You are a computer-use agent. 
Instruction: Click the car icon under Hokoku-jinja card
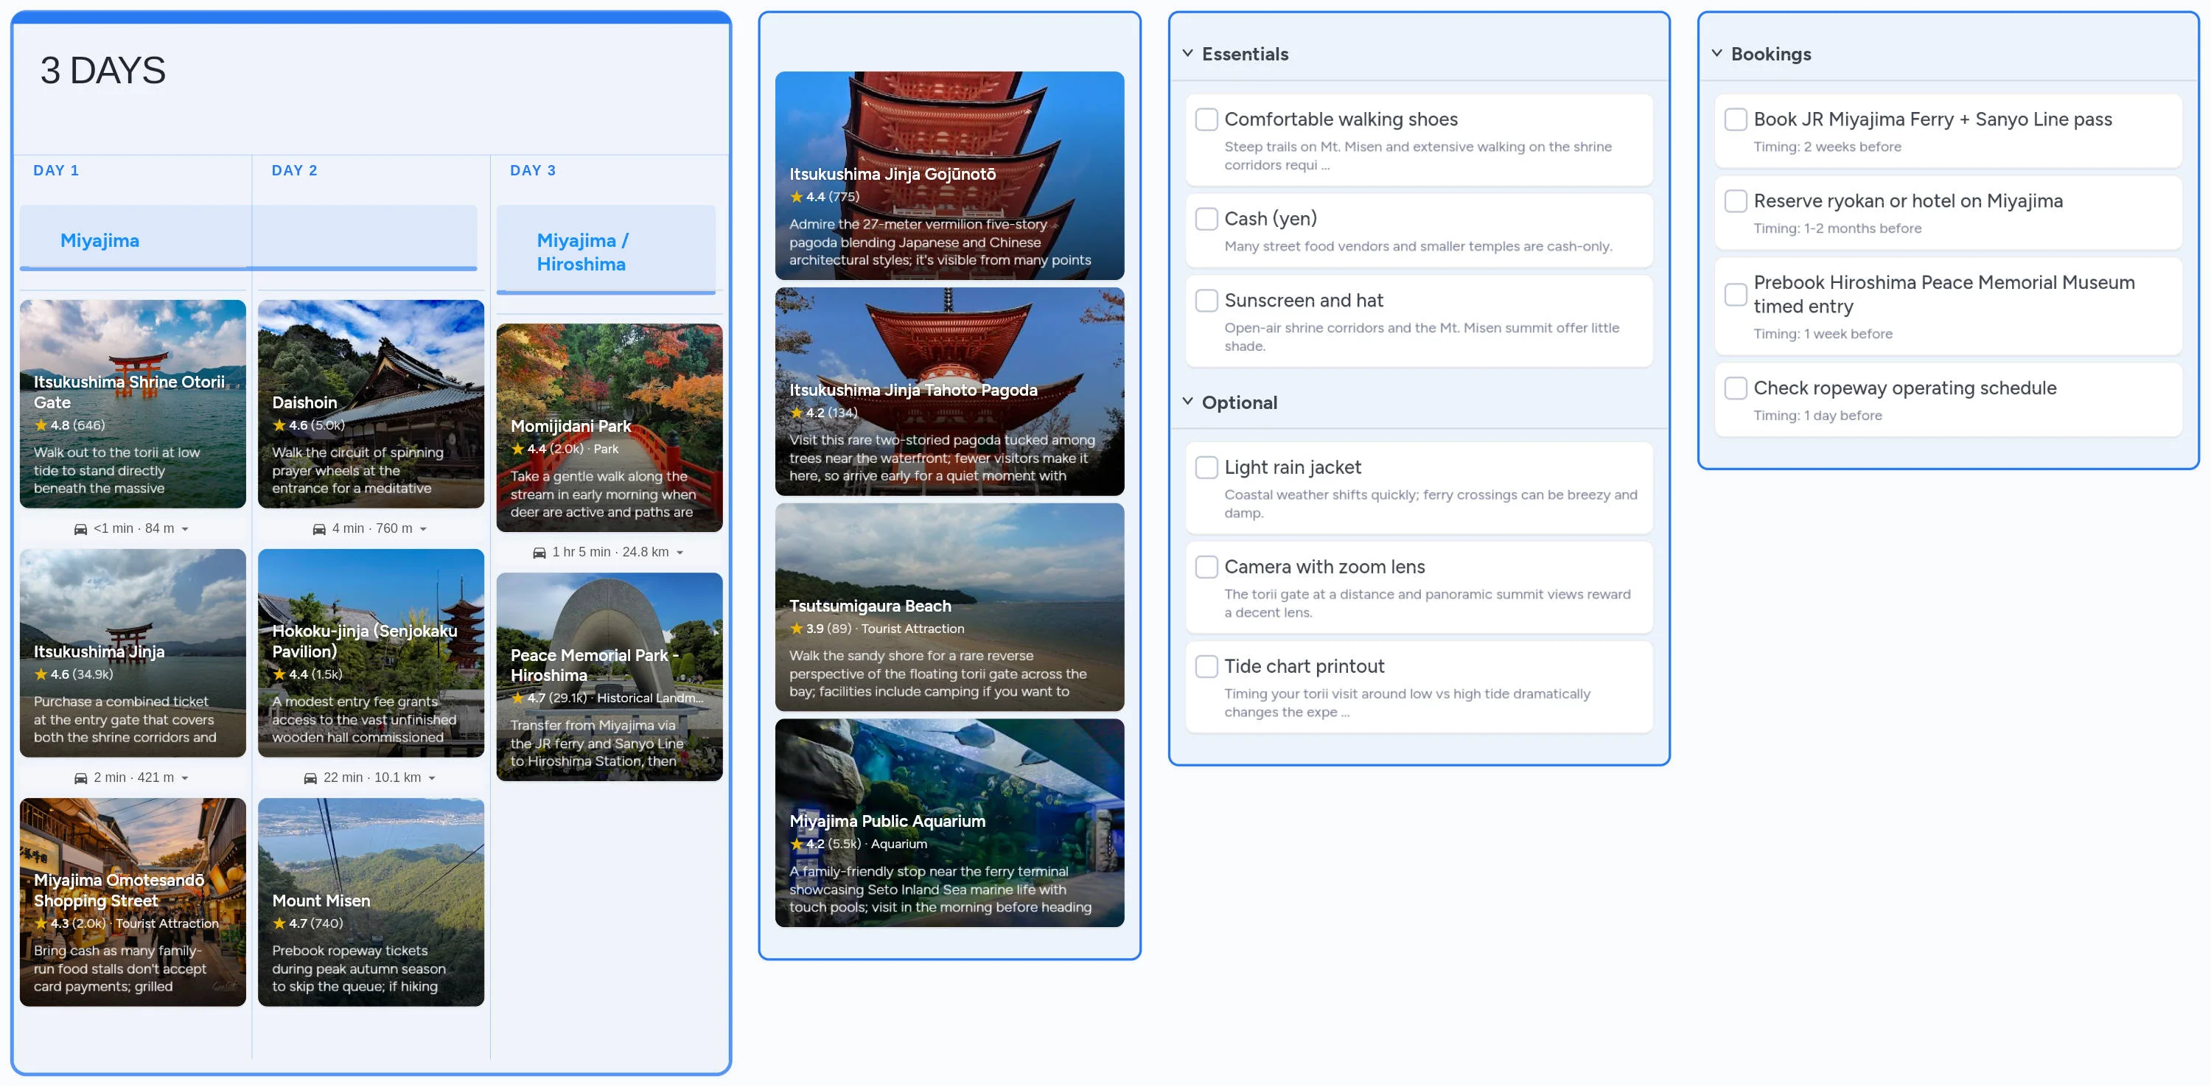[311, 777]
